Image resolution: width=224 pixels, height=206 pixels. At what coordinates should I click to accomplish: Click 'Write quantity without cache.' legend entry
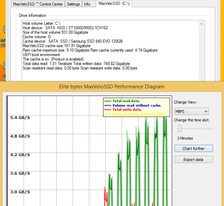134,114
